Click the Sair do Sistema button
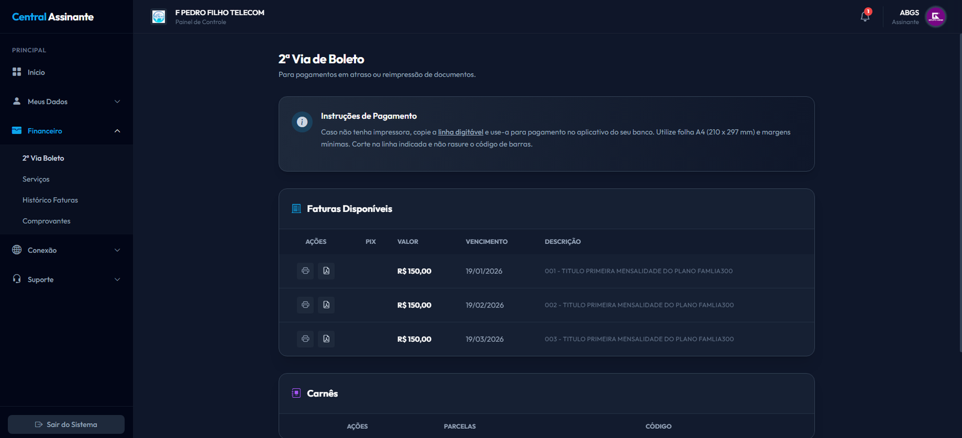 point(66,425)
